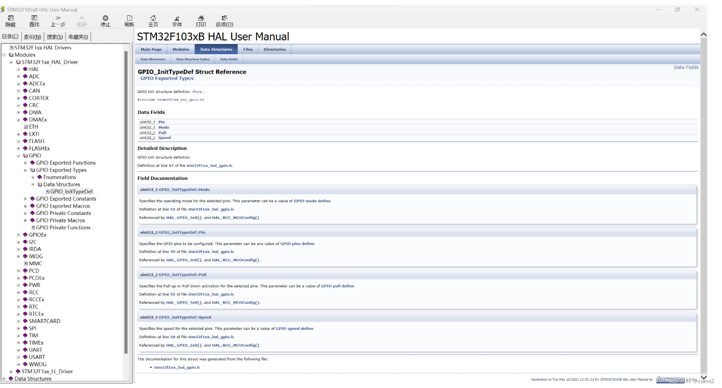Open the GPIO mode define link

click(312, 201)
